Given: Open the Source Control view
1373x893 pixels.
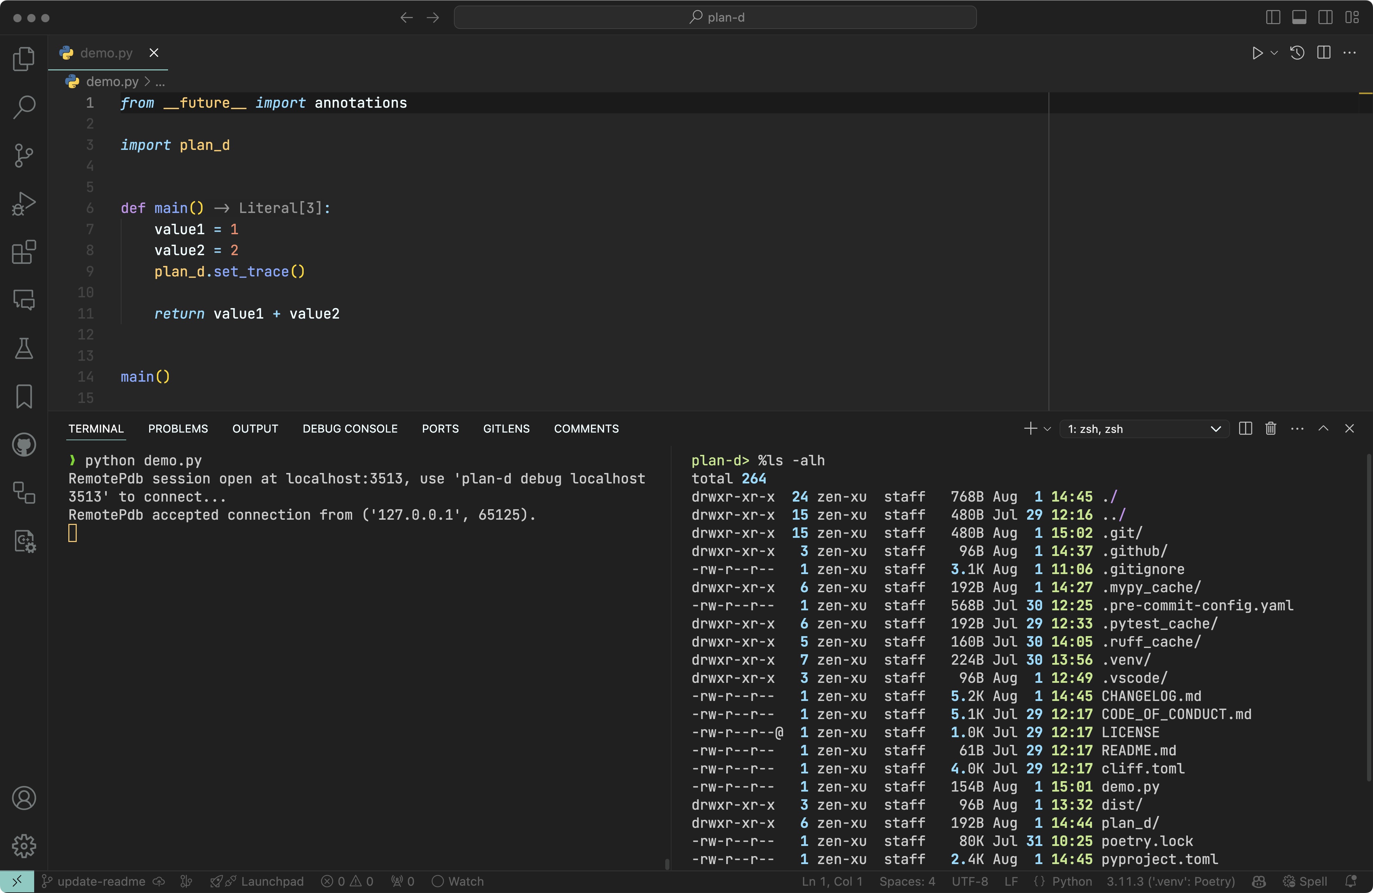Looking at the screenshot, I should pos(24,155).
